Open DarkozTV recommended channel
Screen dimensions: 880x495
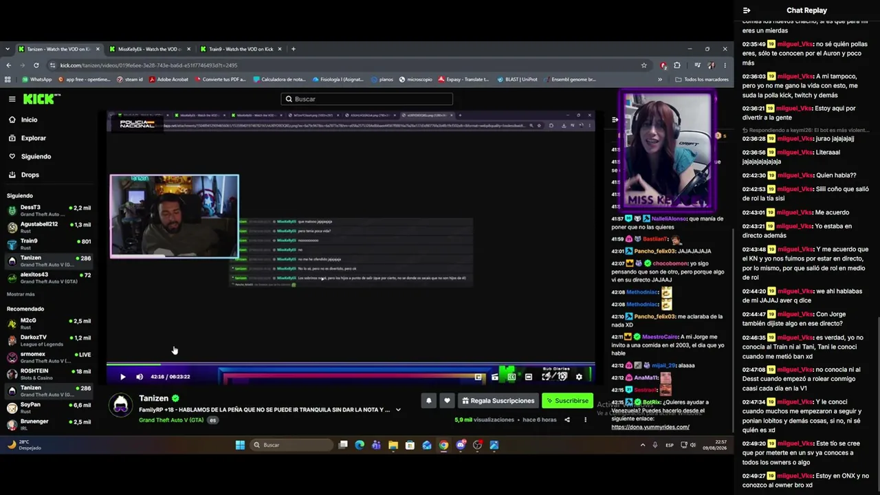49,340
